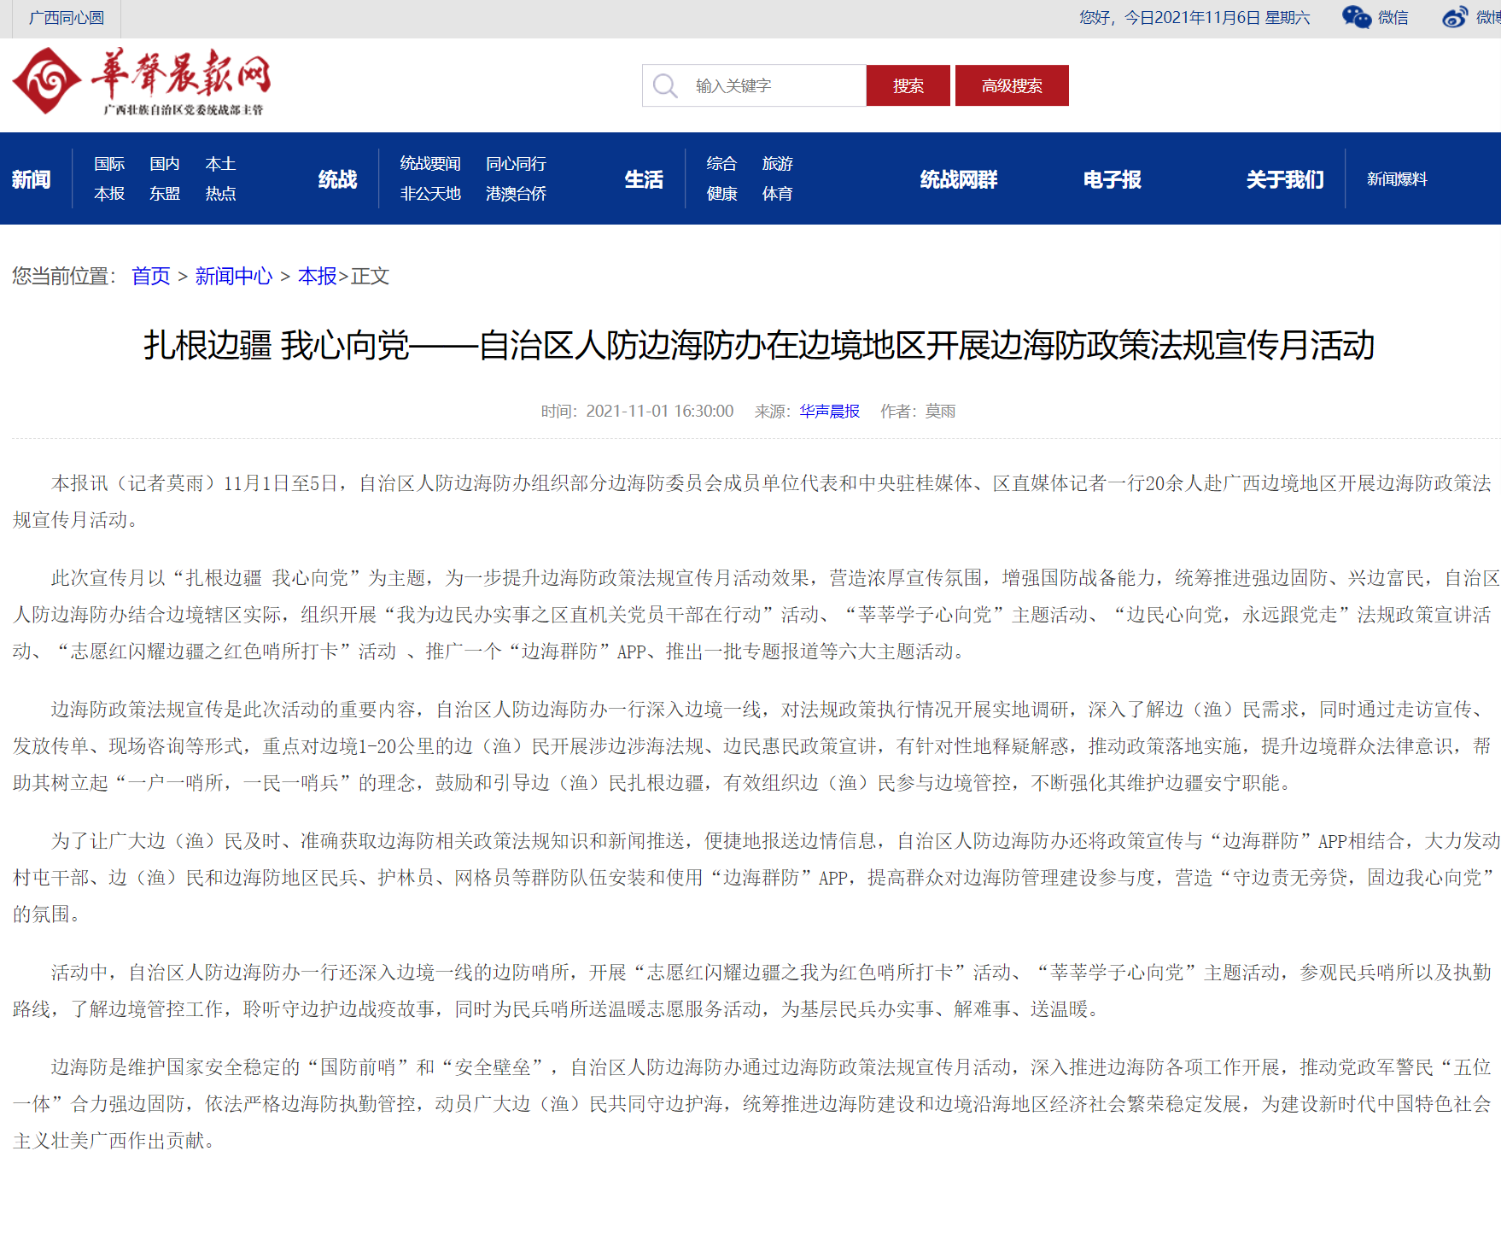Click the 新闻爆料 news tip link

coord(1397,179)
